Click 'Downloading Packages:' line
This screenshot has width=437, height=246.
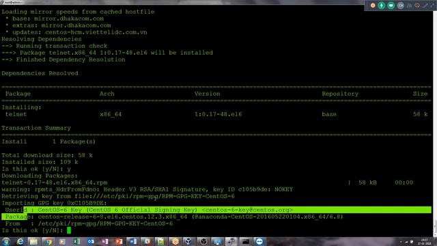[40, 176]
